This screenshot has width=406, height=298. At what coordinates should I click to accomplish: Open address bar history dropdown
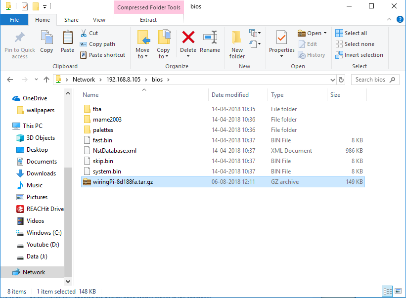point(333,80)
